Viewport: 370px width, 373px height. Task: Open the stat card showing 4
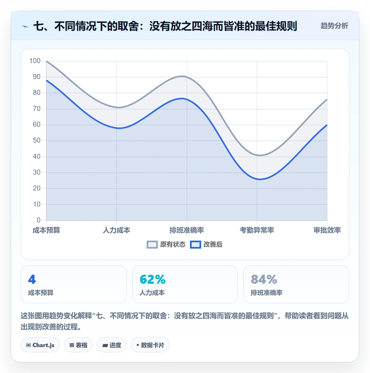pos(74,284)
